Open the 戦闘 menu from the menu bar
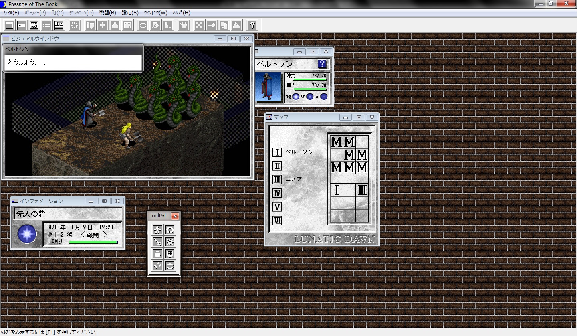 (106, 12)
